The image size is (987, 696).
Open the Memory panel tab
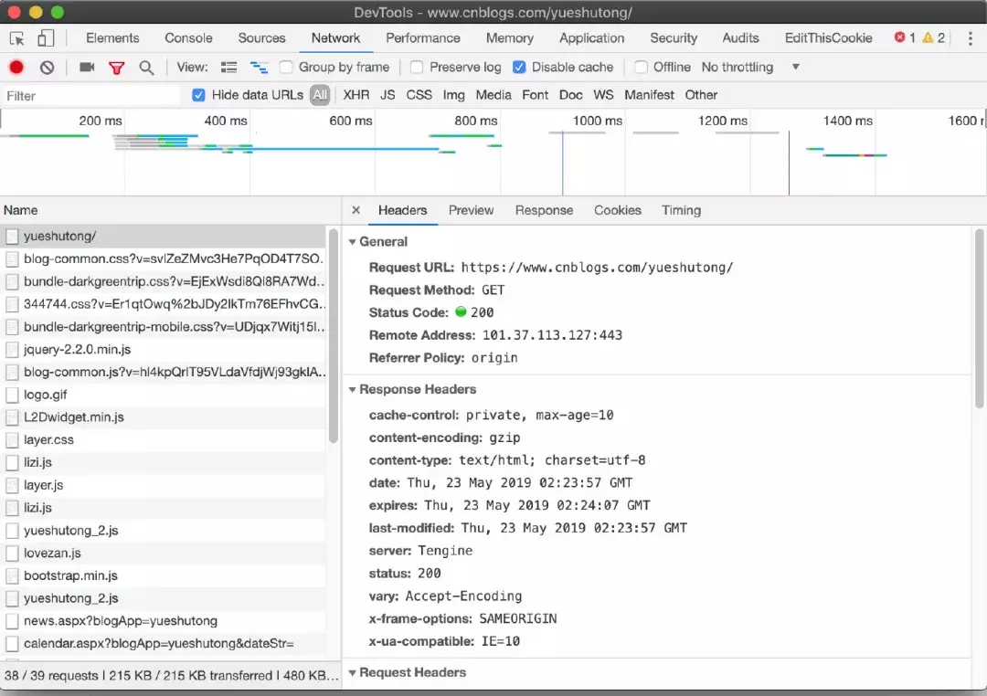(510, 37)
